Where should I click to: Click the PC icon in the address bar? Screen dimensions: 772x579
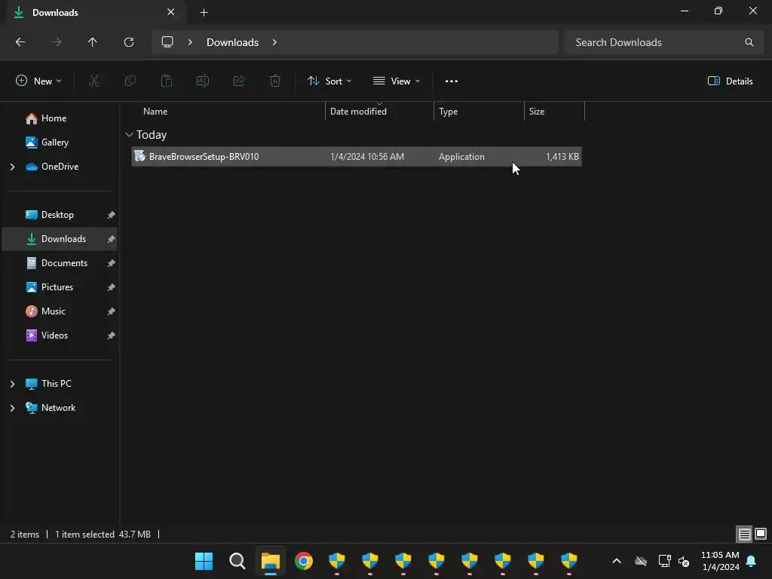point(167,42)
